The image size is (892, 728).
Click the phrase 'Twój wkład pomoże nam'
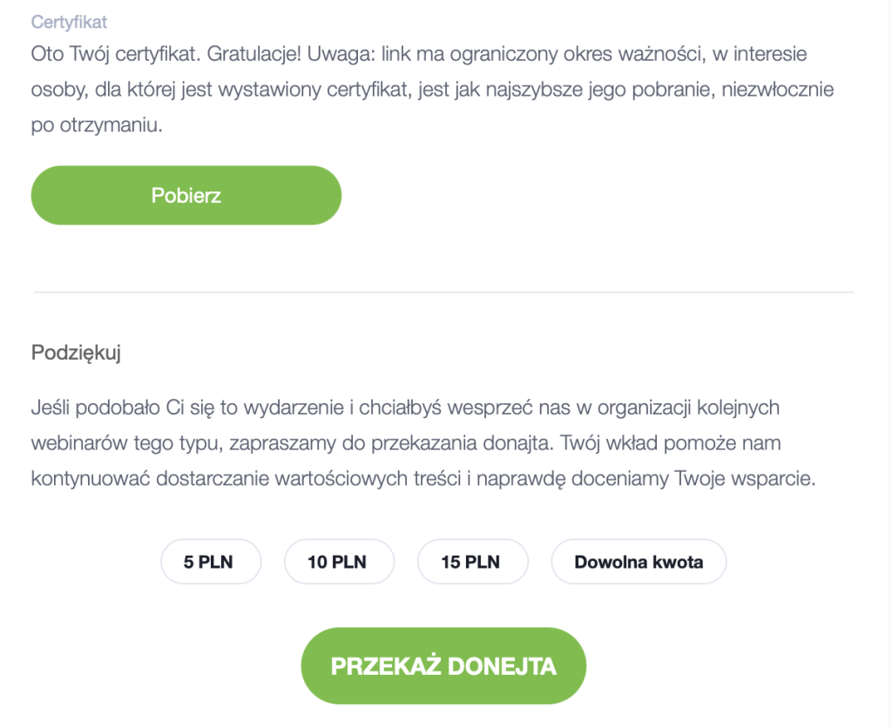tap(671, 443)
